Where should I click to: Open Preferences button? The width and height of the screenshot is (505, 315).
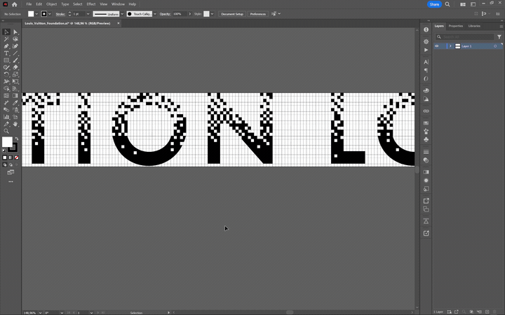[x=258, y=14]
